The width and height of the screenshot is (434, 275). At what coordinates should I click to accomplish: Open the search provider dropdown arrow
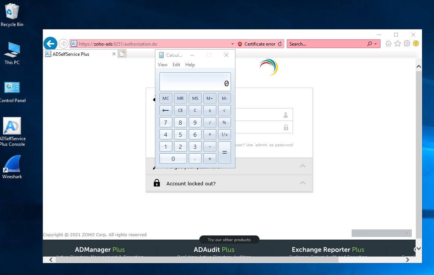tap(375, 44)
